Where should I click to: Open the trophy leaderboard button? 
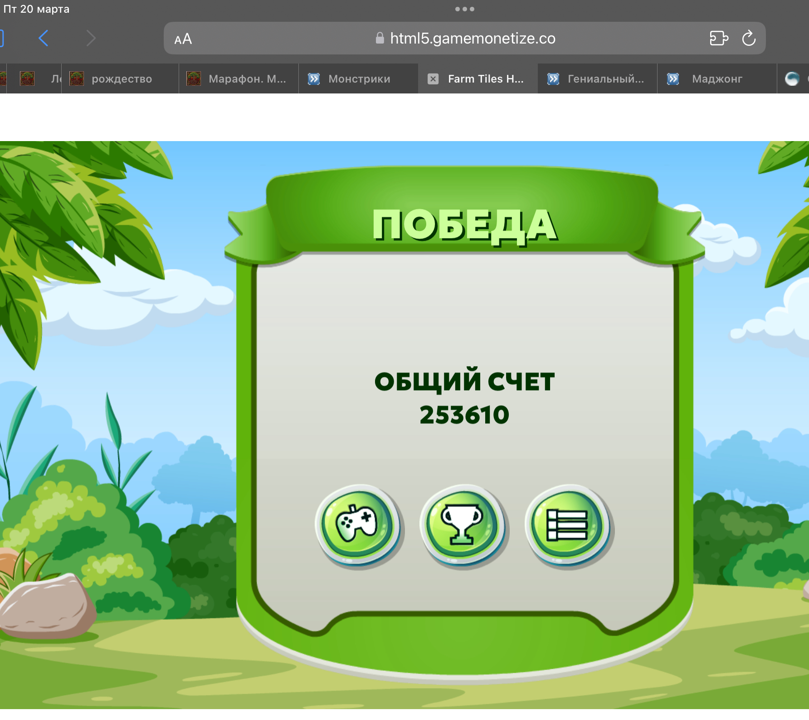[x=463, y=525]
